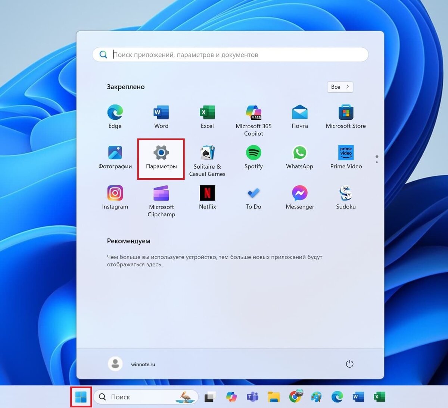
Task: Open Microsoft 365 Copilot app
Action: (253, 120)
